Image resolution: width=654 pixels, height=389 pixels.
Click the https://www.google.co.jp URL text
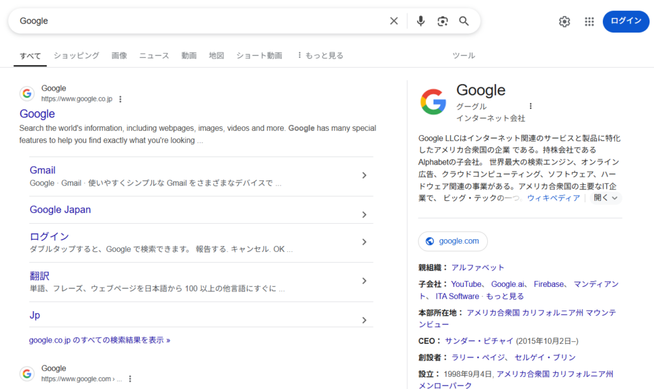(77, 99)
